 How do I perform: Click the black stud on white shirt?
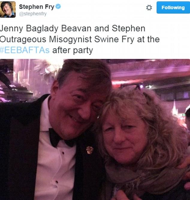coord(63,153)
